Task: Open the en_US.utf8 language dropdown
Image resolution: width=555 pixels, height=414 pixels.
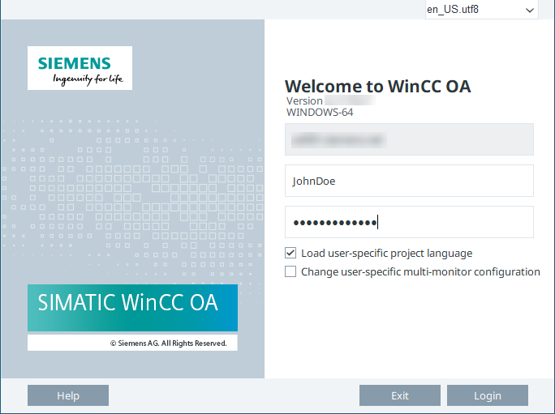Action: click(481, 10)
